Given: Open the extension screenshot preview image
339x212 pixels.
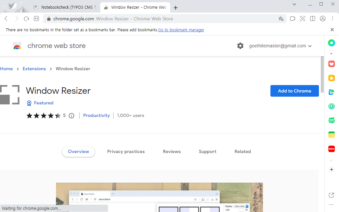Looking at the screenshot, I should pyautogui.click(x=159, y=198).
